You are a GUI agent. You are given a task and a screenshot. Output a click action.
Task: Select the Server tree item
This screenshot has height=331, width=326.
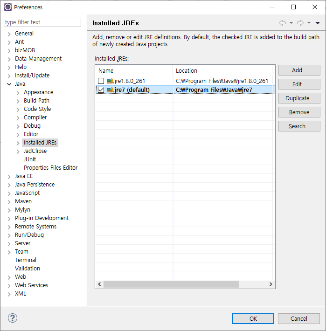(22, 243)
